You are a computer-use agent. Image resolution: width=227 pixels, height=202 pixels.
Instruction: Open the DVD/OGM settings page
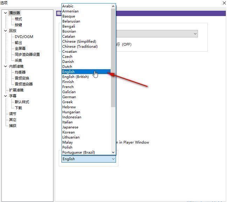24,37
